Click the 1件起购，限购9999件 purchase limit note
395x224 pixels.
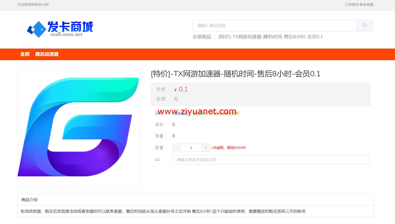pyautogui.click(x=228, y=148)
